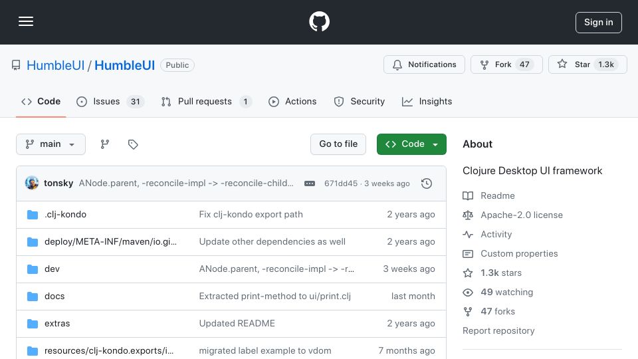View the Insights tab
The width and height of the screenshot is (638, 359).
pyautogui.click(x=427, y=101)
